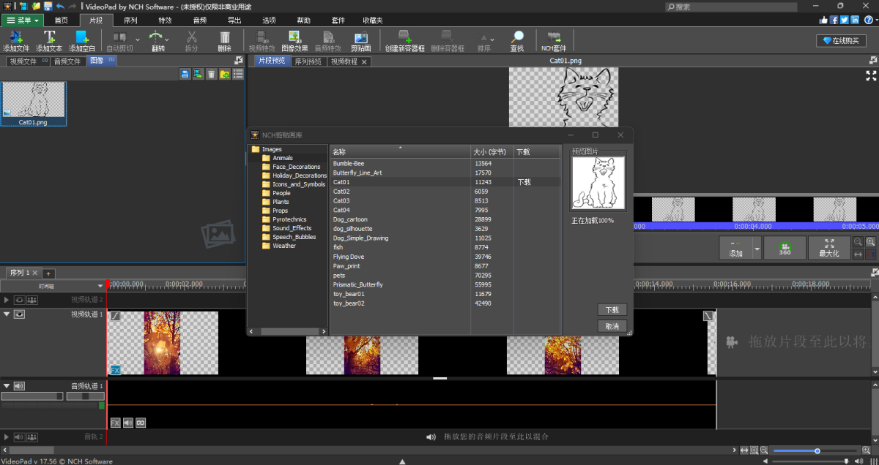Viewport: 879px width, 465px height.
Task: Click the Cancel (取消) button in dialog
Action: point(612,326)
